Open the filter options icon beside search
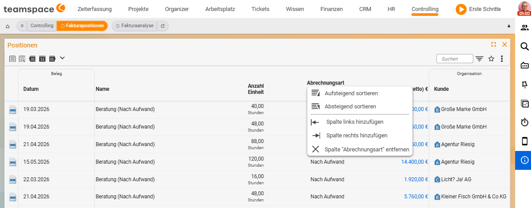 [x=479, y=59]
